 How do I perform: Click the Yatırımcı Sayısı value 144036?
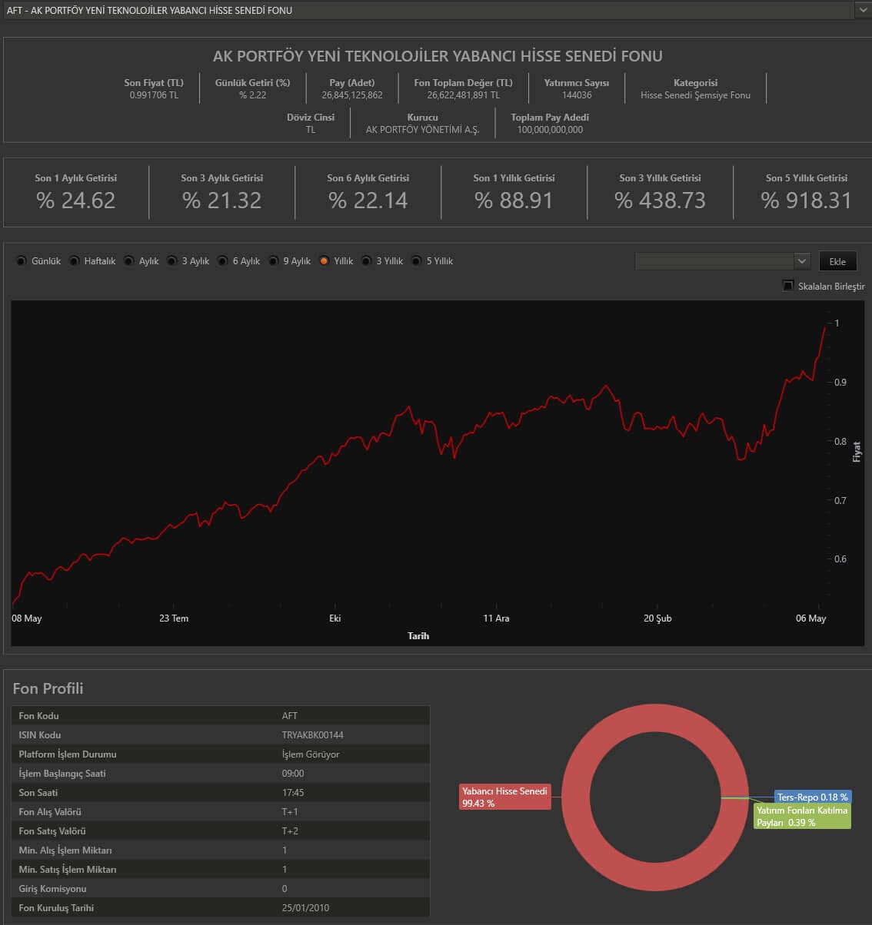coord(577,95)
